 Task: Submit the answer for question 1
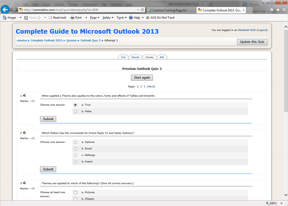tap(48, 119)
